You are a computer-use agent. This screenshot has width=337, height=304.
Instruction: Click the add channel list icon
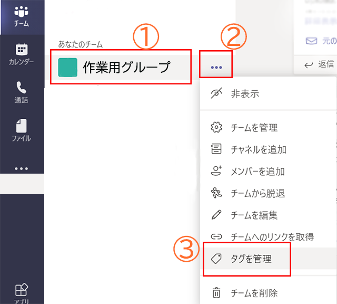pyautogui.click(x=216, y=149)
